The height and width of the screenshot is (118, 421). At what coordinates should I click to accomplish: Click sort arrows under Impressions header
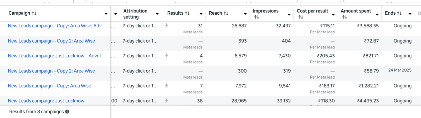tap(257, 17)
